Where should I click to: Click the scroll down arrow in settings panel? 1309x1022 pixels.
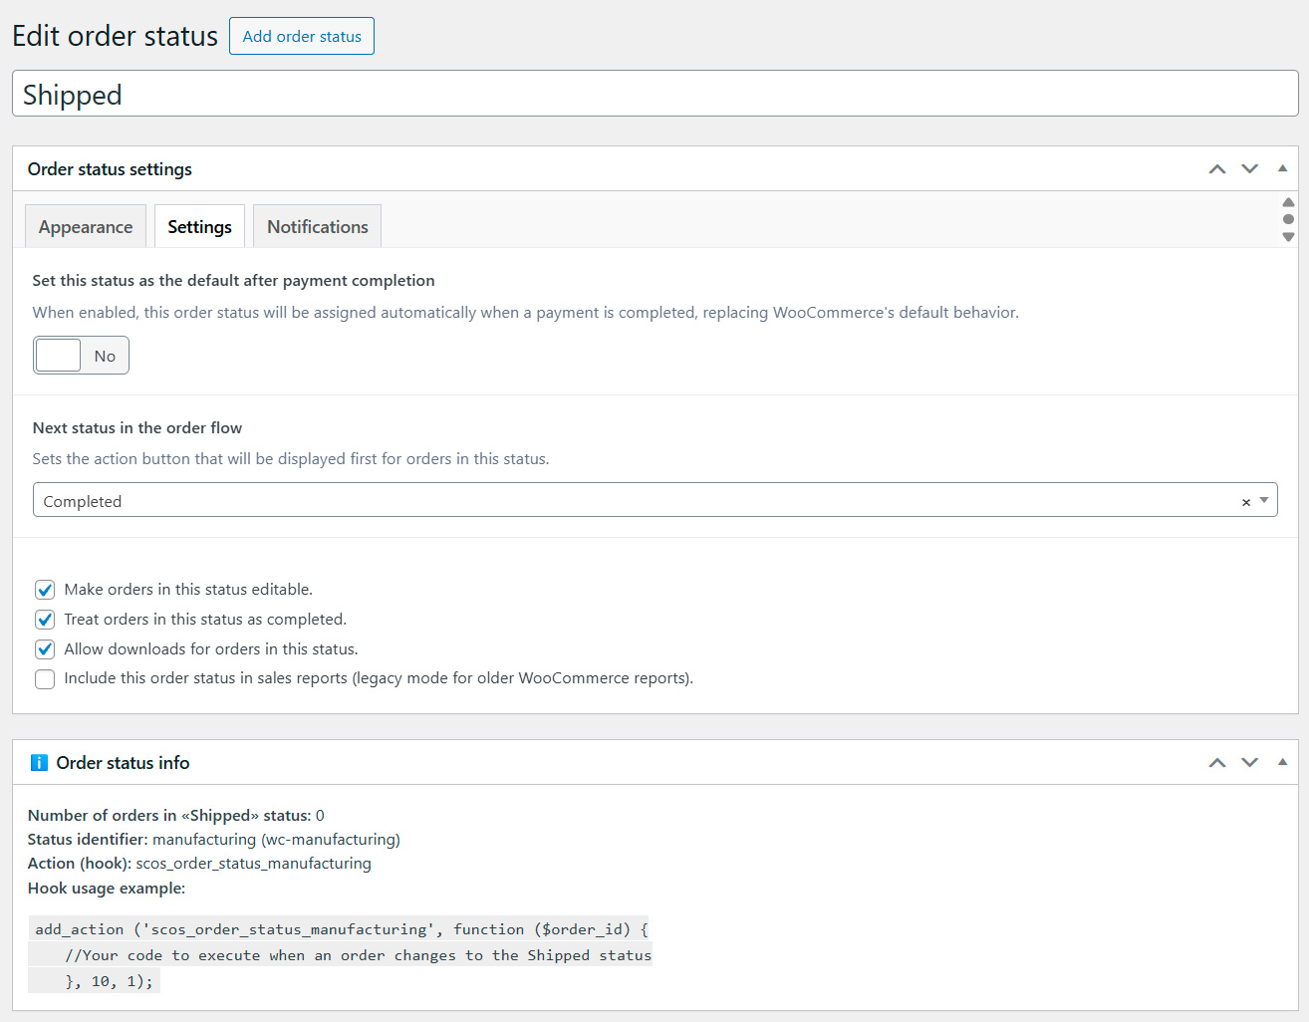(1288, 237)
